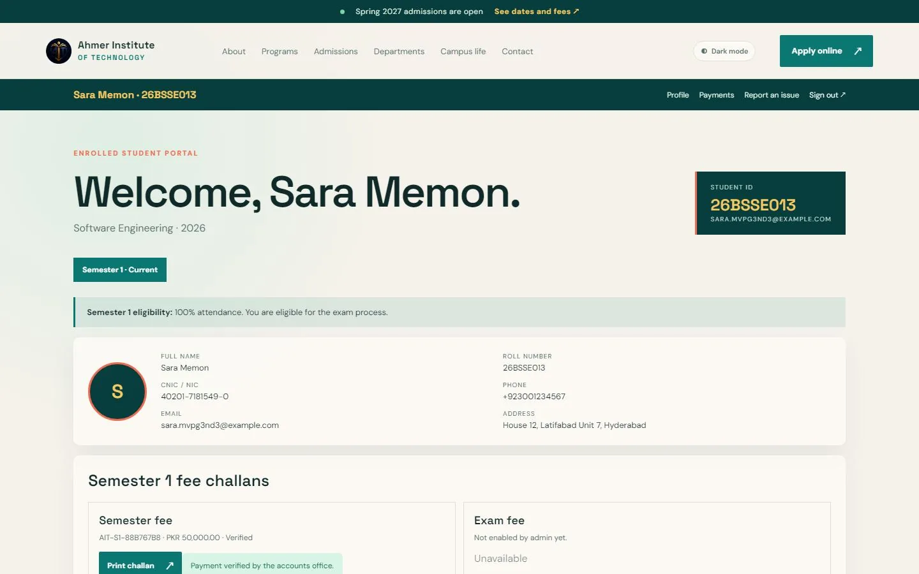Open the About menu
Screen dimensions: 919x574
(x=234, y=51)
